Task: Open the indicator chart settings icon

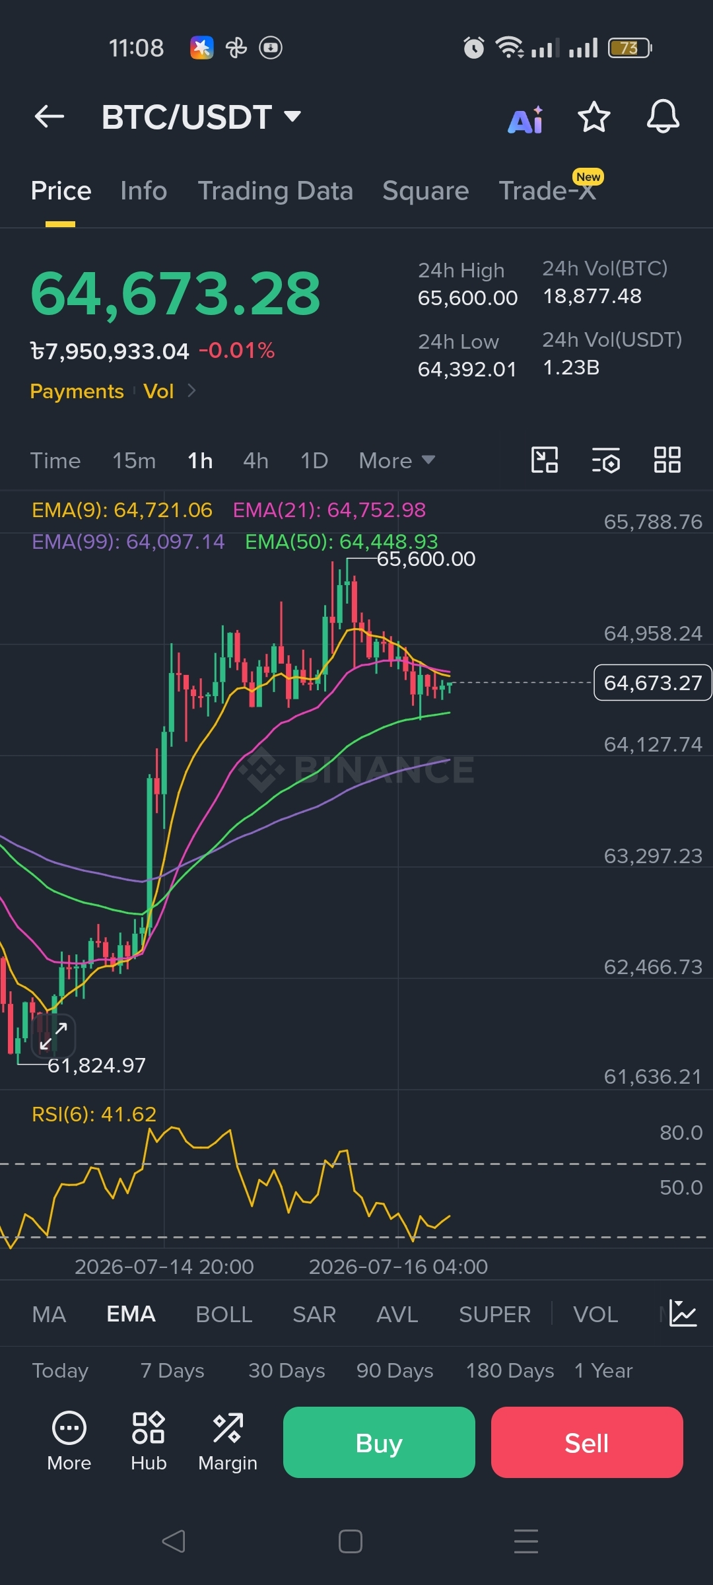Action: pyautogui.click(x=682, y=1313)
